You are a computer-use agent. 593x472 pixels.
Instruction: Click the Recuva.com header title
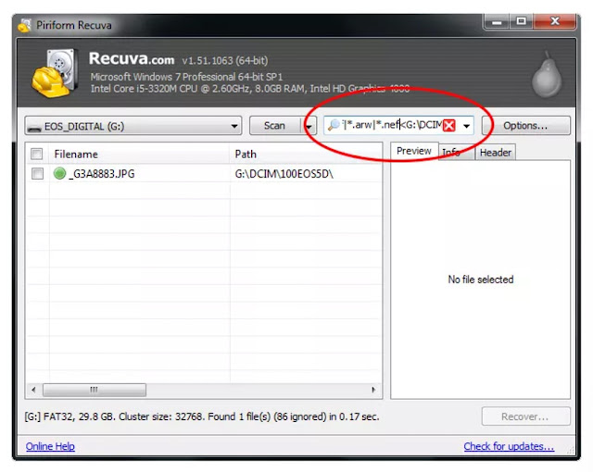point(132,59)
